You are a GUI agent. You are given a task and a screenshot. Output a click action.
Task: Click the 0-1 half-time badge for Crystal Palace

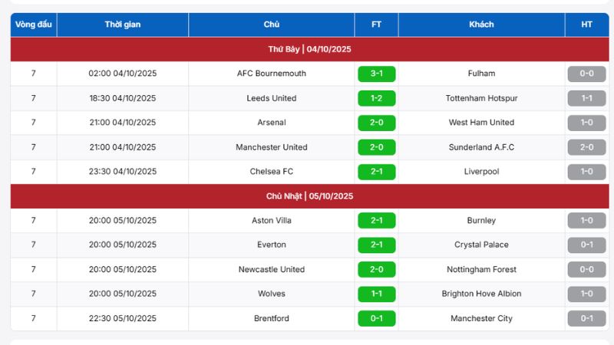(586, 245)
